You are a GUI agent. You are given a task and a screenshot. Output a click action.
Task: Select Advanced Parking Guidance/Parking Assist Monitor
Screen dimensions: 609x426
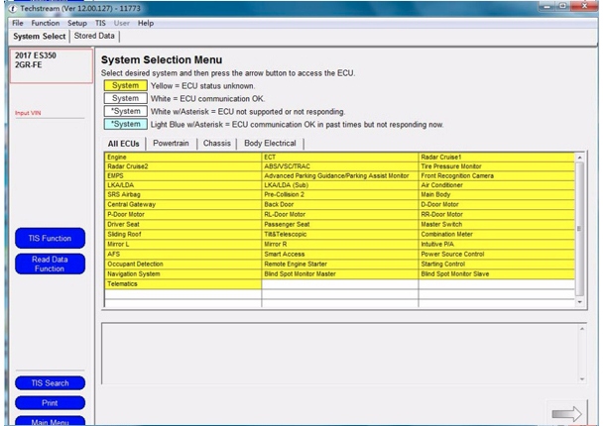[x=340, y=175]
